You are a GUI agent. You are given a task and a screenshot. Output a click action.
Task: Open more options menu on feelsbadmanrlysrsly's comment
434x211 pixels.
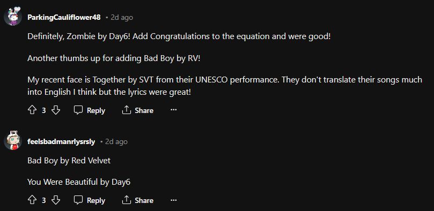tap(173, 200)
